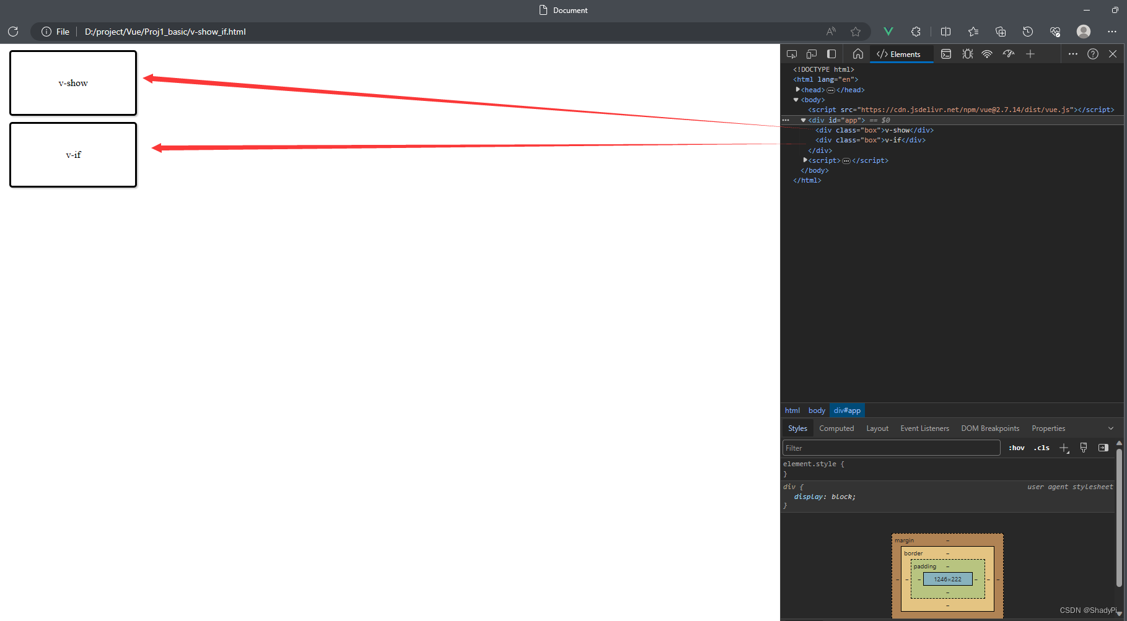Click the div#app breadcrumb

tap(847, 410)
